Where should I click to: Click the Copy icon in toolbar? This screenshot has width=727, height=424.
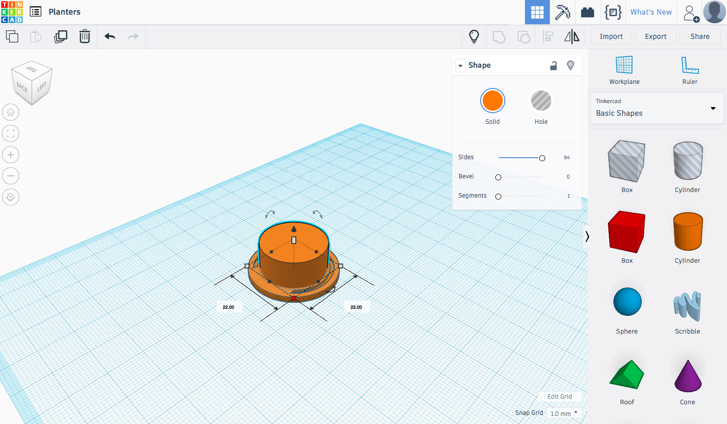(12, 36)
